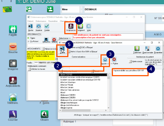Click Quitter in the Intolérances window

coord(62,50)
